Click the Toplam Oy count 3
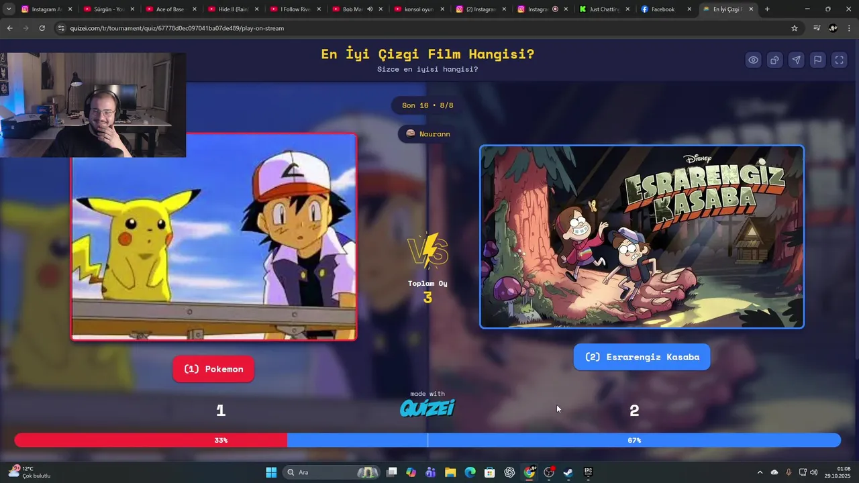Screen dimensions: 859x483 click(427, 297)
